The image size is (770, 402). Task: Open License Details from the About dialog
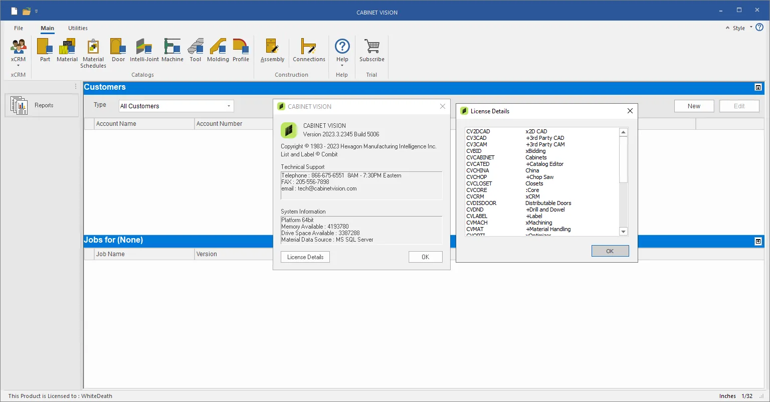tap(305, 257)
